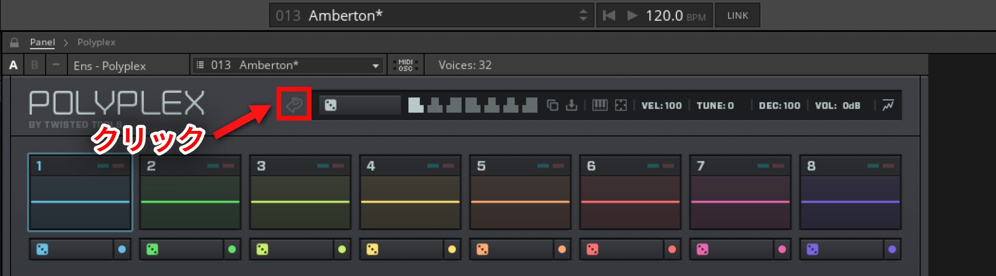996x276 pixels.
Task: Click the four-corner expand icon
Action: [621, 105]
